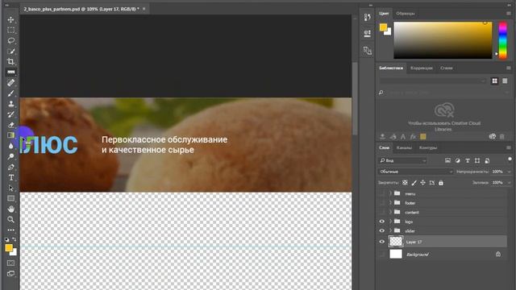Select the Brush tool
Viewport: 516px width, 290px height.
(x=10, y=93)
